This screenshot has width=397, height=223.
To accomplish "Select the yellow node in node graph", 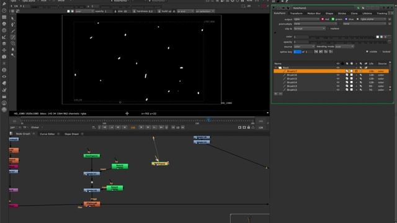I will 160,164.
